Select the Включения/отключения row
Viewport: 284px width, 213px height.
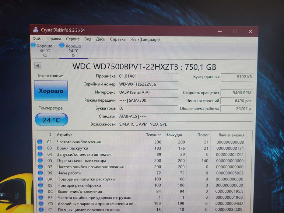point(141,191)
